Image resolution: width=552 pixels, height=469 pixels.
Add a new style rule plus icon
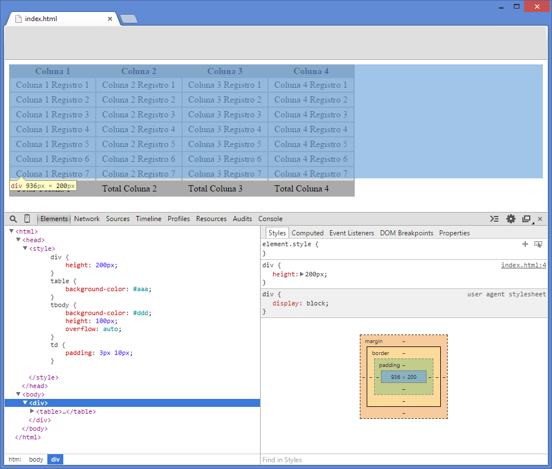point(525,244)
